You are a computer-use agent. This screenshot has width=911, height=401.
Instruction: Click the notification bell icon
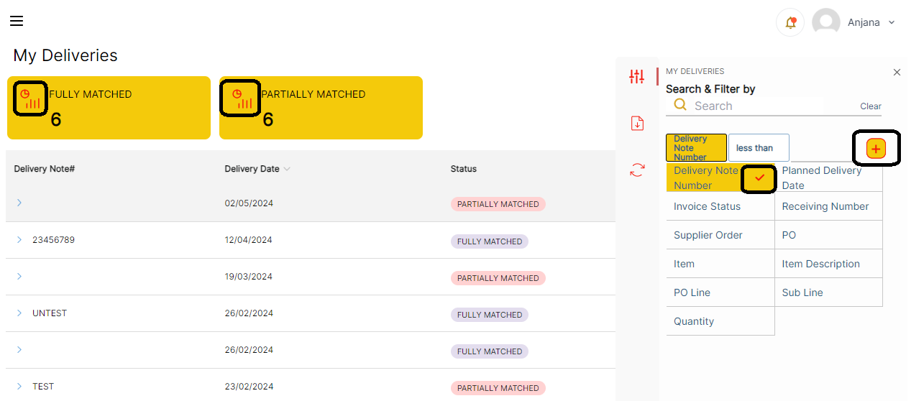[790, 22]
